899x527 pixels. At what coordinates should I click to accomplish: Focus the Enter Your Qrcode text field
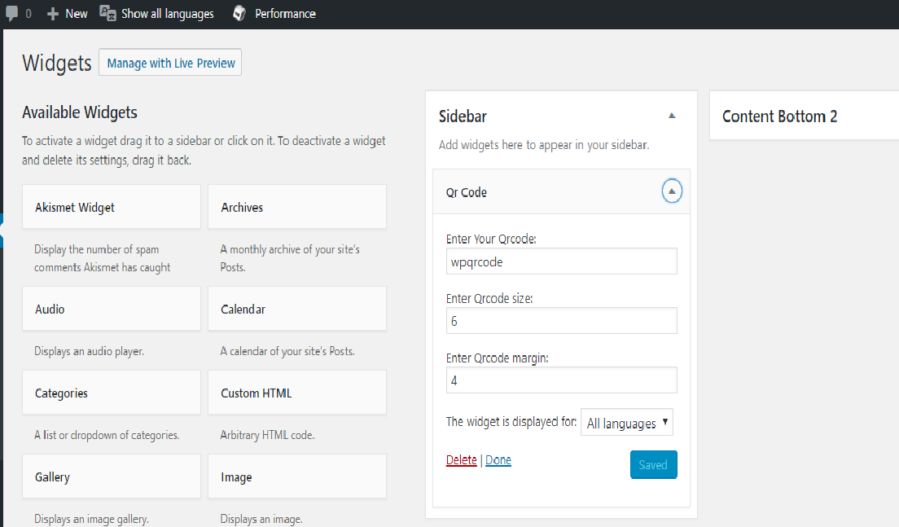tap(562, 261)
